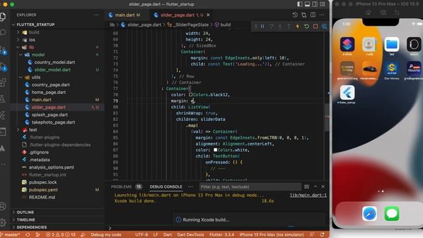This screenshot has width=423, height=238.
Task: Open editor More Actions ellipsis
Action: [322, 15]
